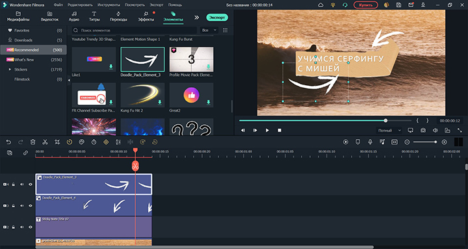Open the Аудио tab
Image resolution: width=468 pixels, height=249 pixels.
coord(73,16)
